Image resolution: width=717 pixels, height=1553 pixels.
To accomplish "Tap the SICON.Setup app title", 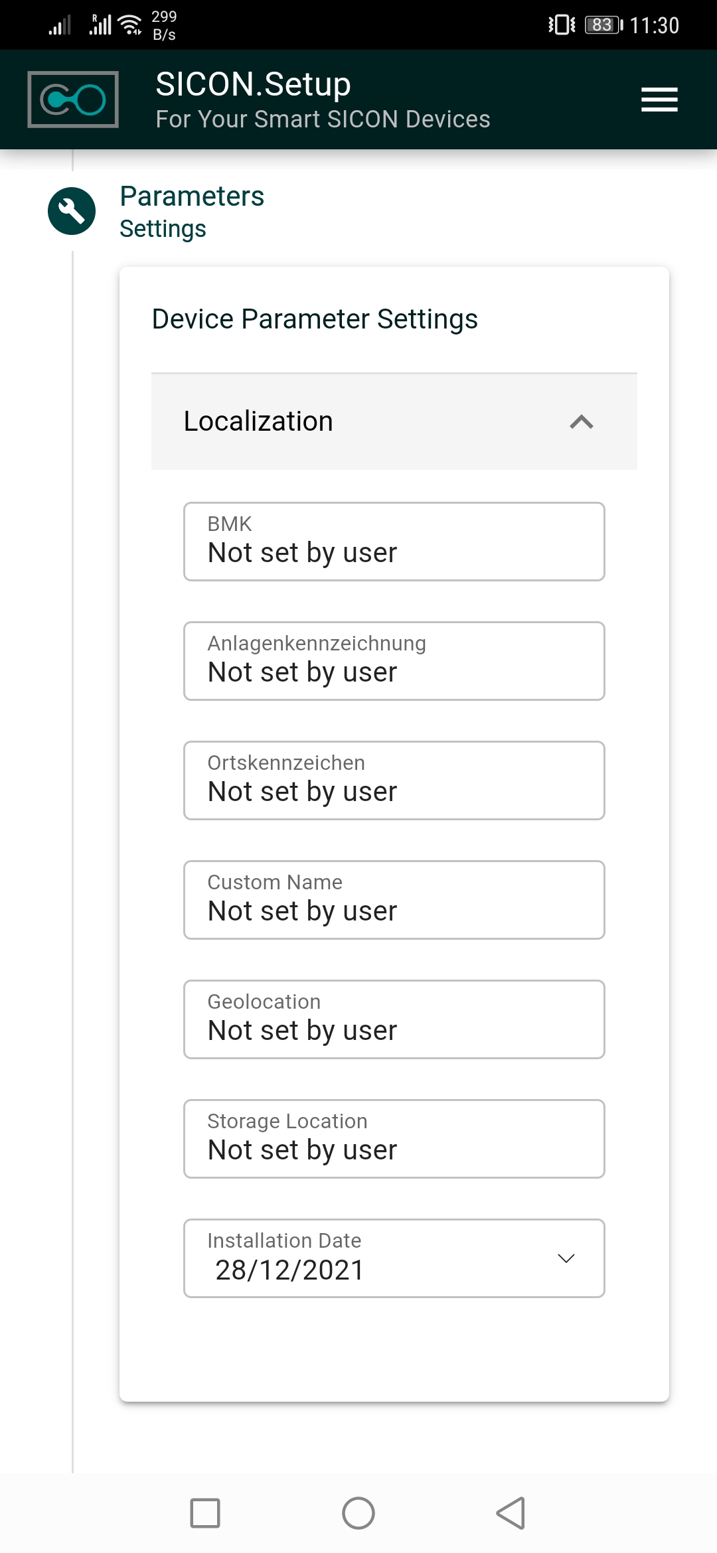I will pyautogui.click(x=253, y=84).
